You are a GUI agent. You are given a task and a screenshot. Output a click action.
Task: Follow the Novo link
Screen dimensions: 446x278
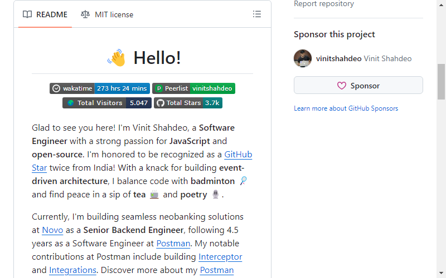tap(52, 230)
